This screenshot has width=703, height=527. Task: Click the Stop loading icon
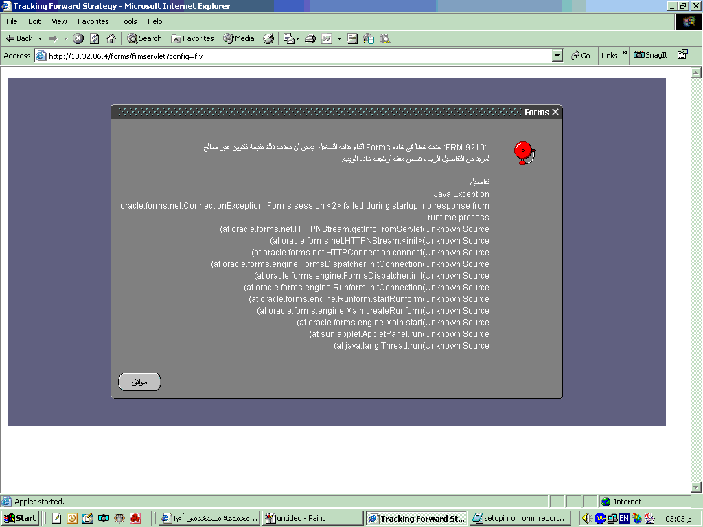[x=78, y=38]
